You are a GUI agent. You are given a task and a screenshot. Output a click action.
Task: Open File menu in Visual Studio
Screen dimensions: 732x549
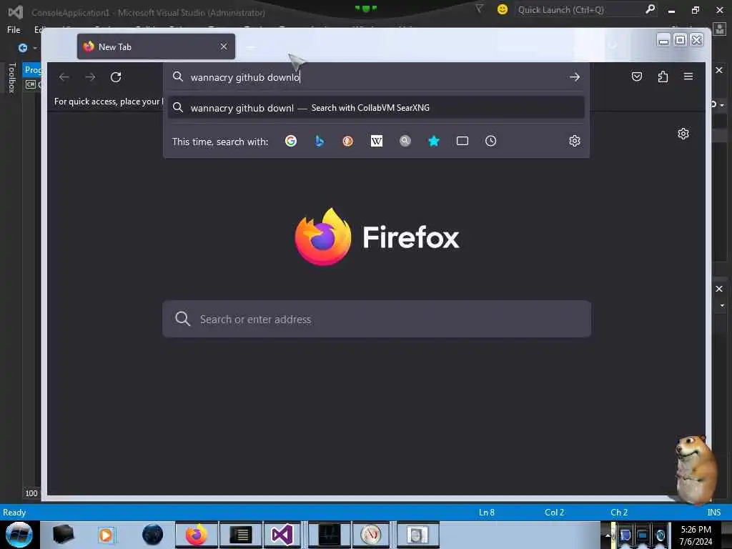click(x=14, y=30)
